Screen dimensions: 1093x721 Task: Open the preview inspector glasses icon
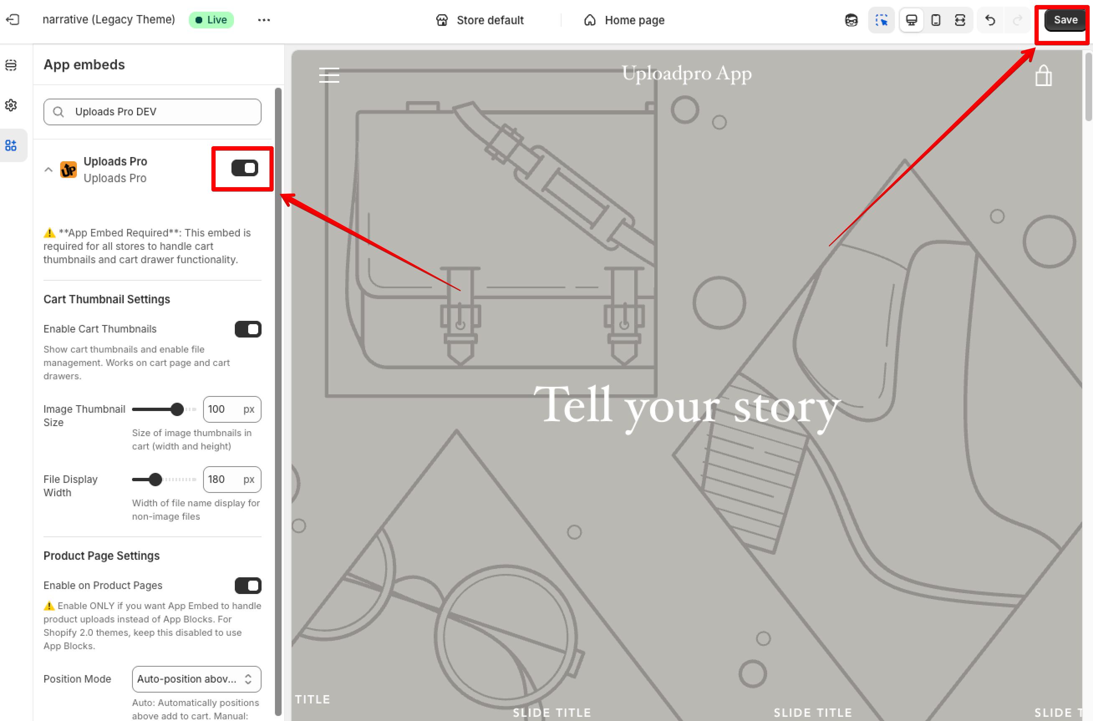click(x=852, y=20)
